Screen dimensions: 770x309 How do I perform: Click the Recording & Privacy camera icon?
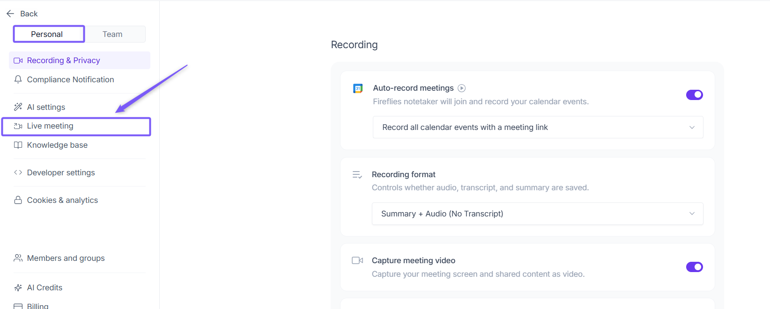18,61
